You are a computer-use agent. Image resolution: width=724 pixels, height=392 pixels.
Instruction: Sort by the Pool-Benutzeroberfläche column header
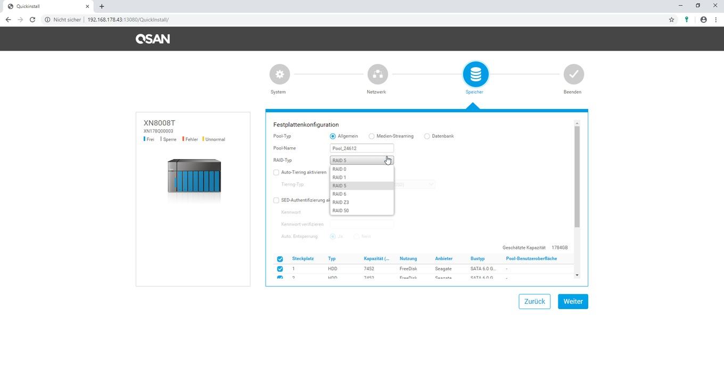[531, 258]
